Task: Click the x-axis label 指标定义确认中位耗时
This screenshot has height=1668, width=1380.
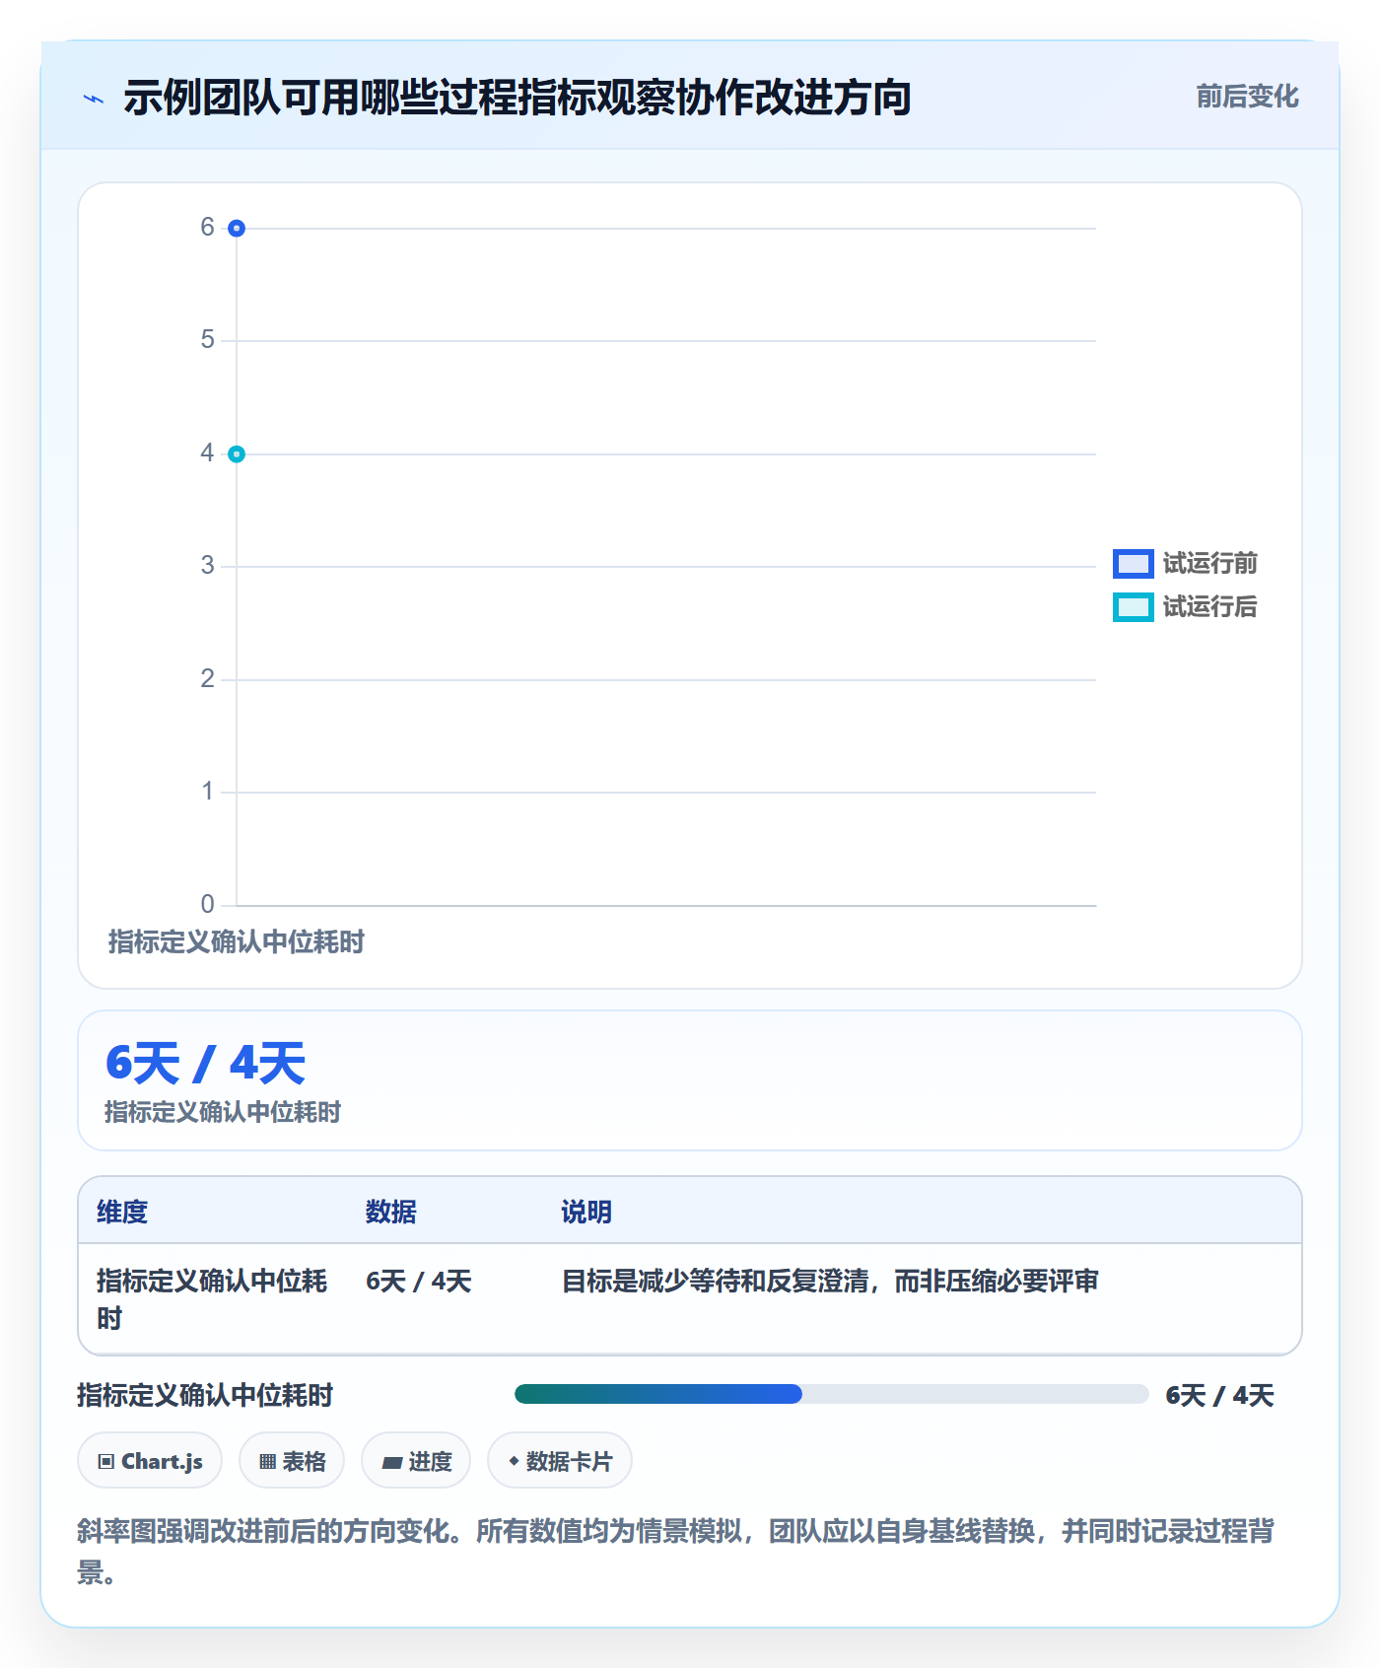Action: pos(236,941)
